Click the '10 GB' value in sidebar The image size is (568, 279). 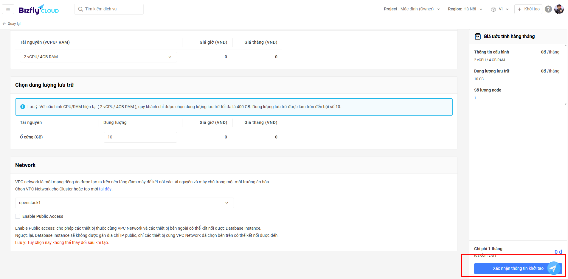(479, 79)
